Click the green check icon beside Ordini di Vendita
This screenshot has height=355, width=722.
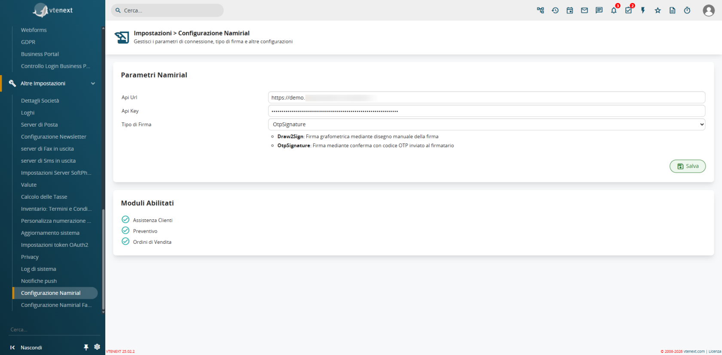click(125, 241)
